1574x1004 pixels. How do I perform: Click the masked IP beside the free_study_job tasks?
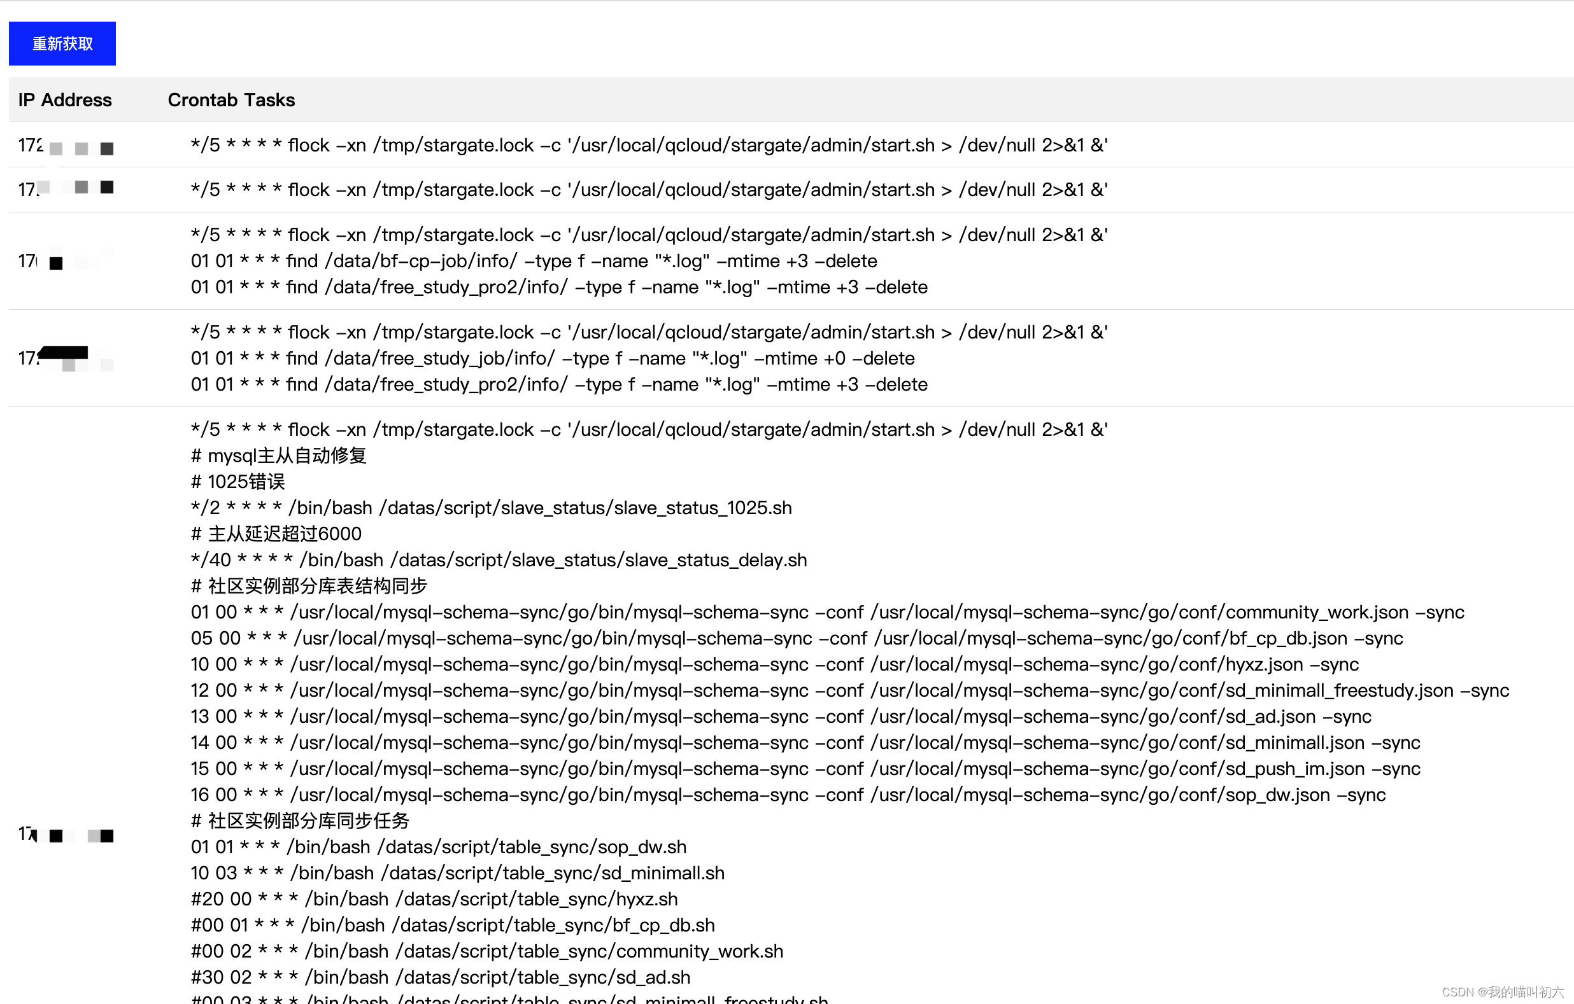66,358
